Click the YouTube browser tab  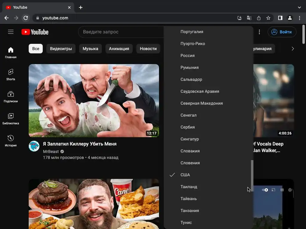[x=38, y=7]
